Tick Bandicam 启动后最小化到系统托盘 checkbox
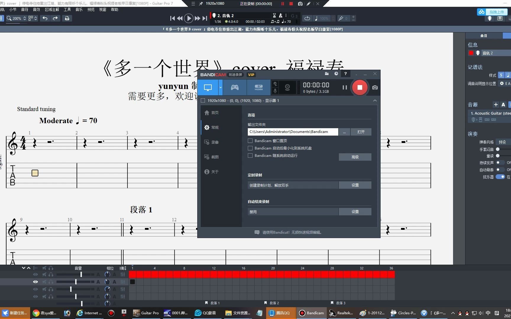 click(x=250, y=148)
